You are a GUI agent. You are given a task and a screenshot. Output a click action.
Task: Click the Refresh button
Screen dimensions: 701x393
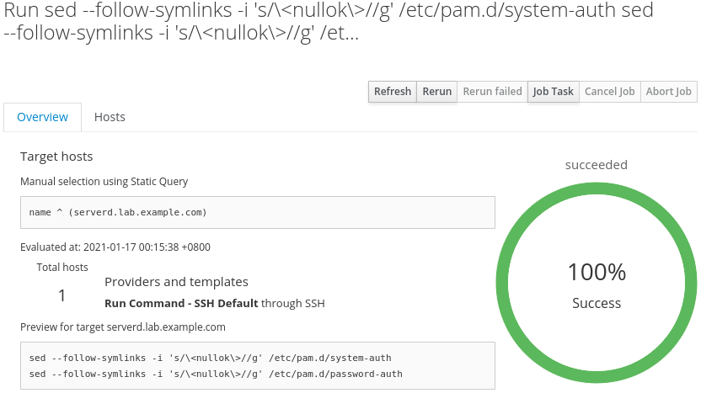[x=393, y=92]
